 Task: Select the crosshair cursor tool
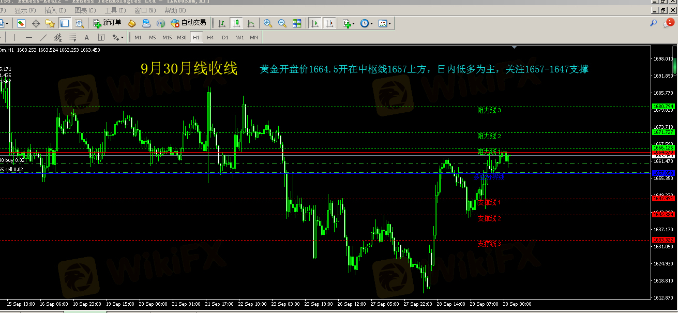pos(36,23)
